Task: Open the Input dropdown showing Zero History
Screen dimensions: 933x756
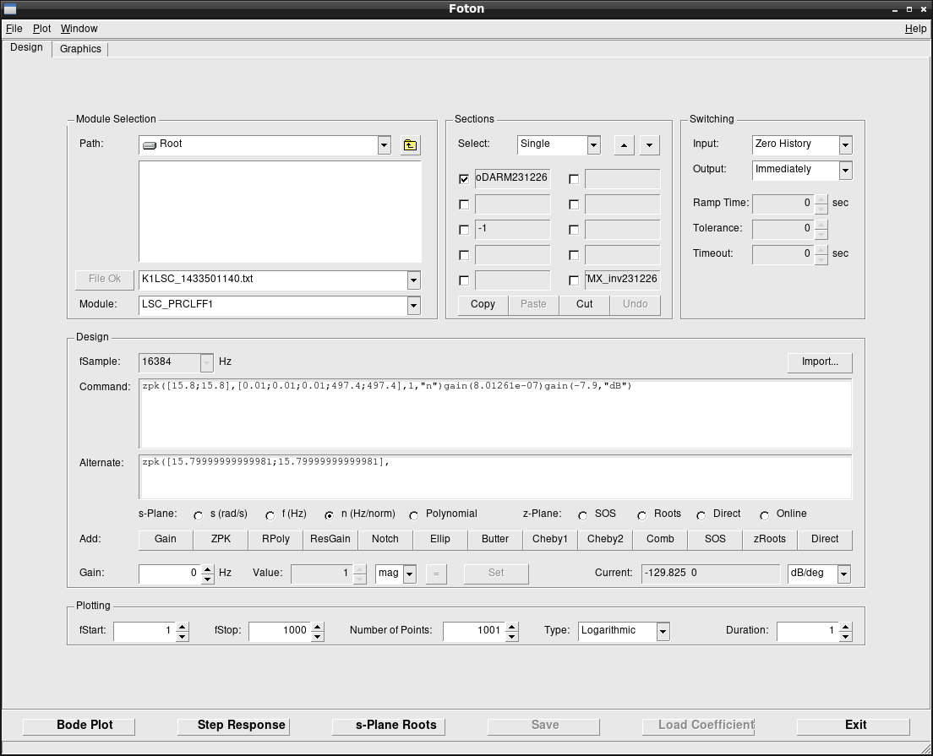Action: (x=845, y=144)
